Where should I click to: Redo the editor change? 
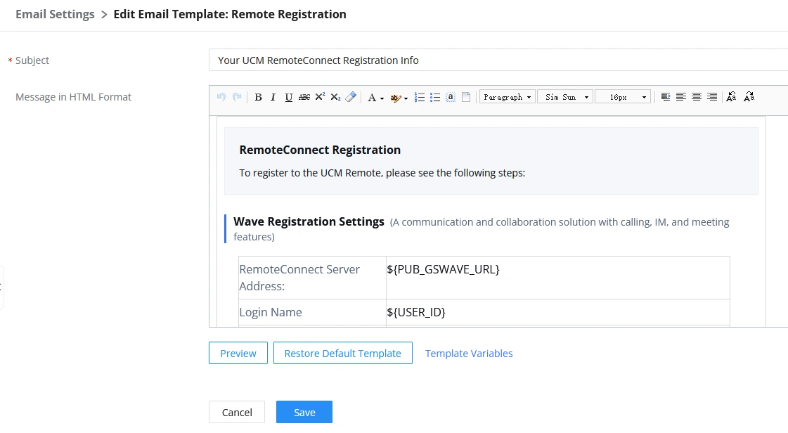pos(237,97)
